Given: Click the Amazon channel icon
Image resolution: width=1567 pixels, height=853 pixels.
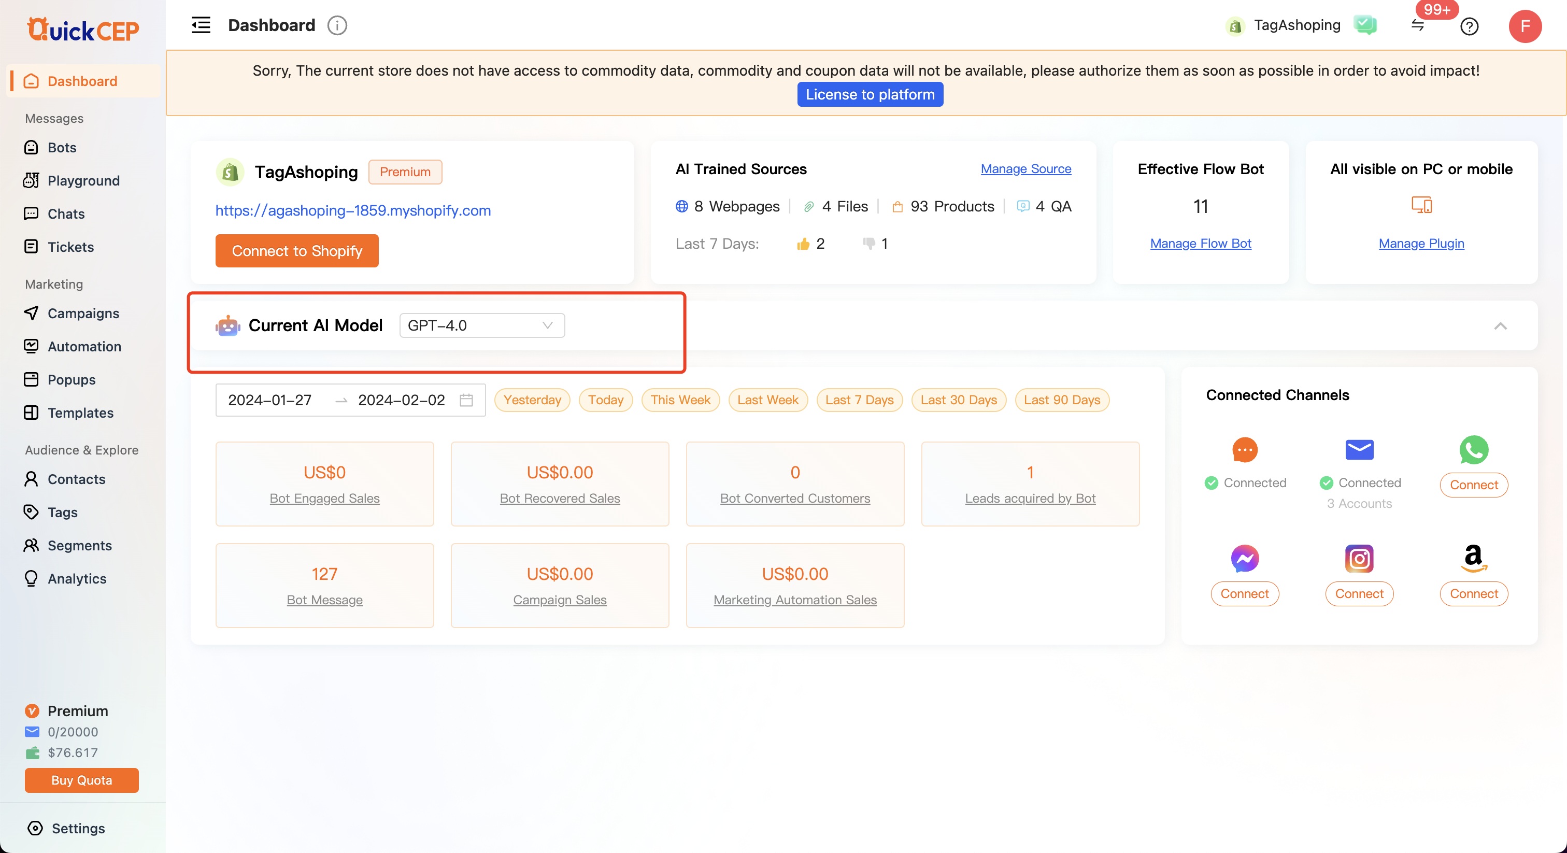Looking at the screenshot, I should click(x=1473, y=558).
